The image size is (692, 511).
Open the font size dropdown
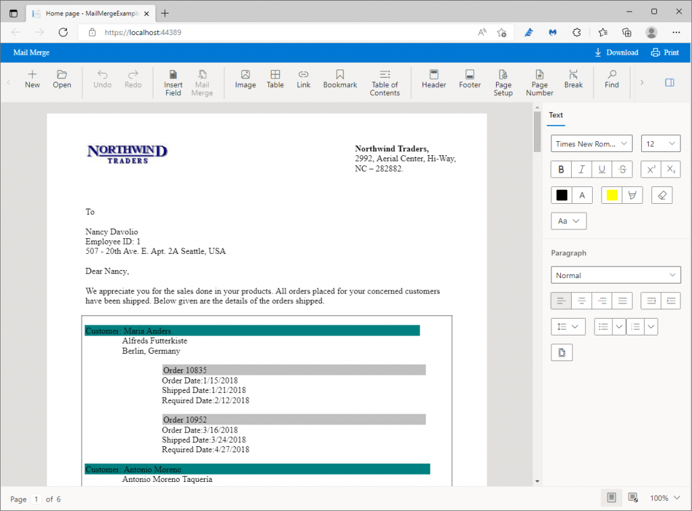coord(660,143)
